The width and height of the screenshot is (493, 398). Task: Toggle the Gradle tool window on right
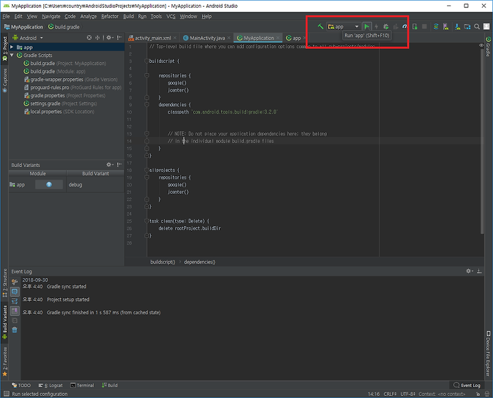point(488,47)
